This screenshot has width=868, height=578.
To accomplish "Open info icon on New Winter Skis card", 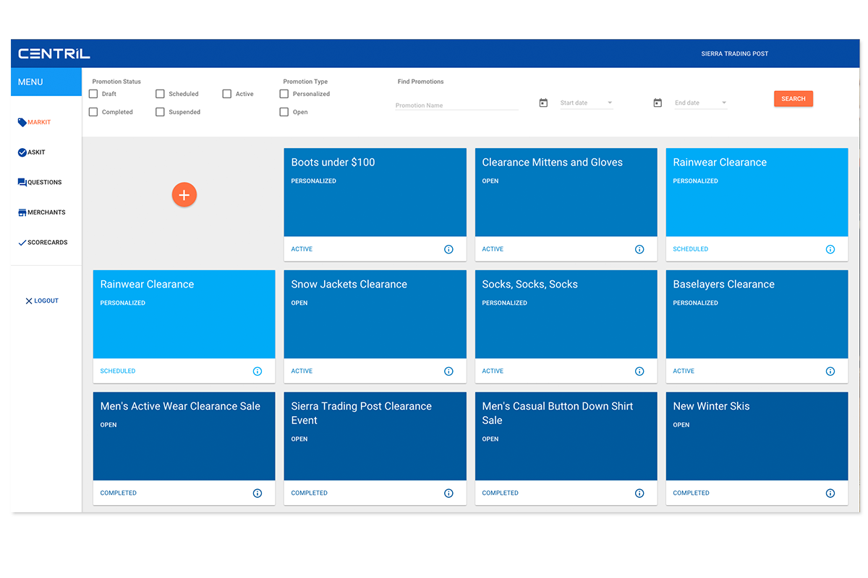I will 830,493.
